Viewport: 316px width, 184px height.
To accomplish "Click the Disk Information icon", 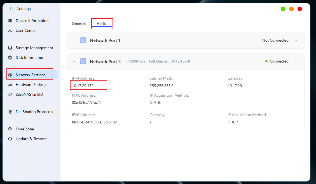I will [x=10, y=58].
